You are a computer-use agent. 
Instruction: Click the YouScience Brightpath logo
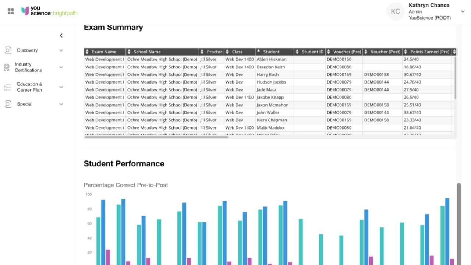pyautogui.click(x=49, y=11)
